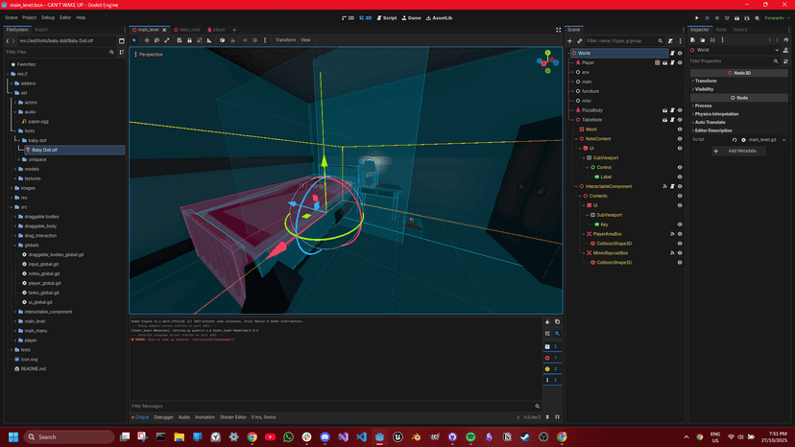Image resolution: width=795 pixels, height=447 pixels.
Task: Open the Debugger bottom panel
Action: (x=164, y=417)
